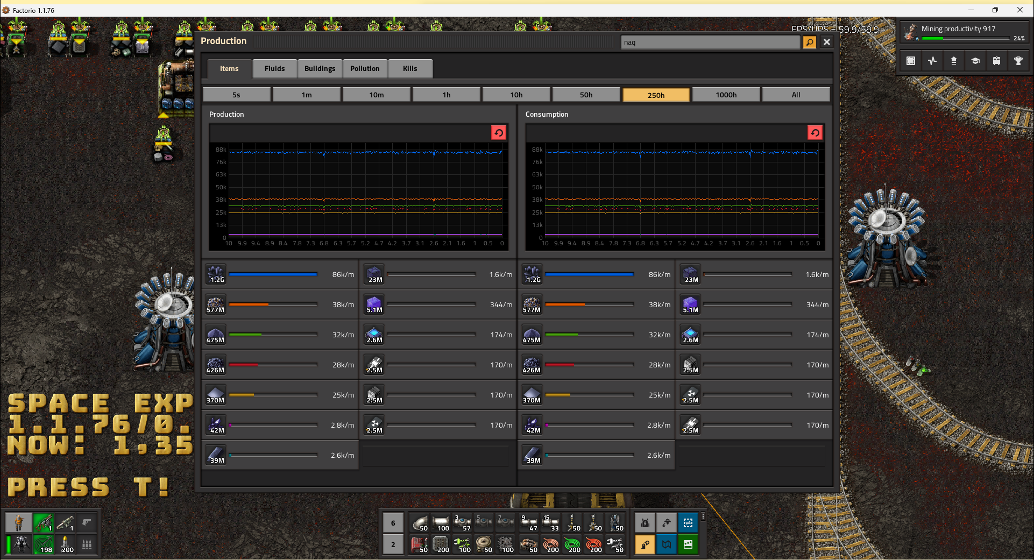Open the Kills tab
Image resolution: width=1034 pixels, height=560 pixels.
410,68
